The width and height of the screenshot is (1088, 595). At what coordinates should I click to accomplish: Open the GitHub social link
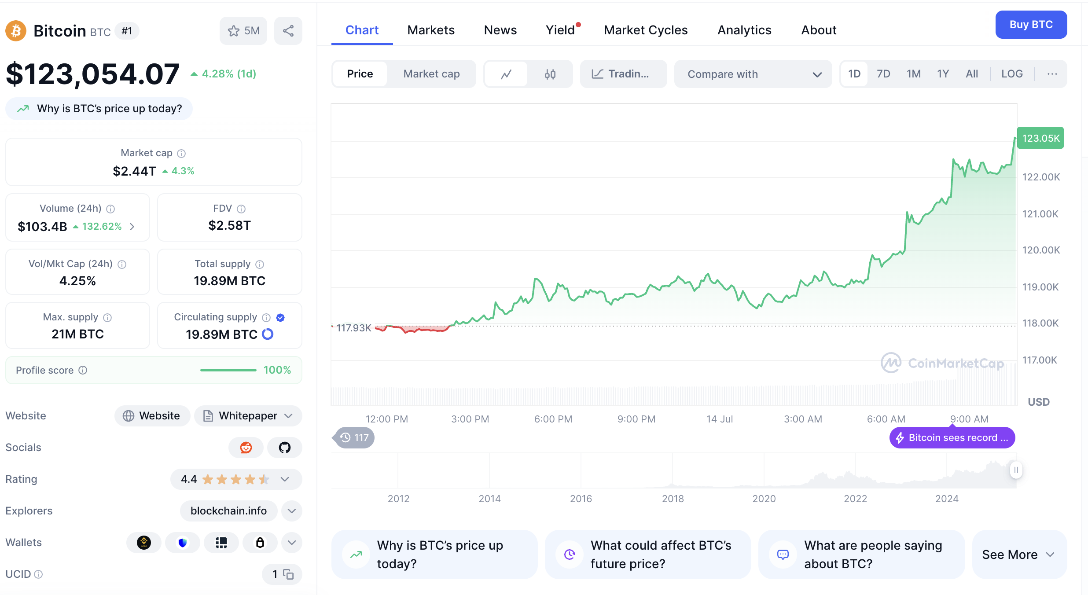click(285, 448)
